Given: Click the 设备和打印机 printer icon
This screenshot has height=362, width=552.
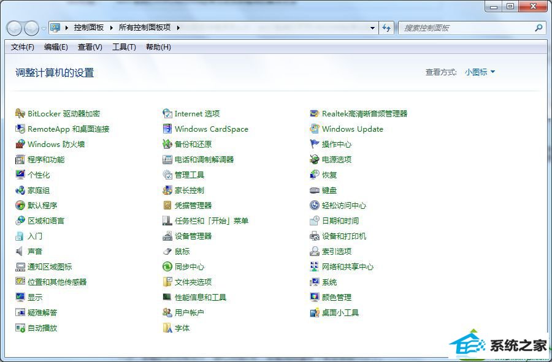Looking at the screenshot, I should [x=315, y=236].
